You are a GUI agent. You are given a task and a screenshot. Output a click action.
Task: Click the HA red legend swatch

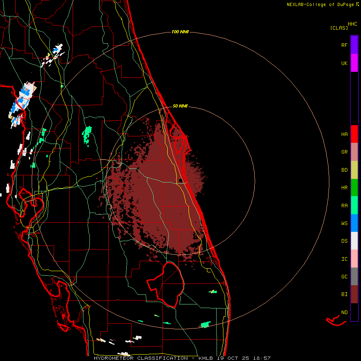(x=354, y=134)
